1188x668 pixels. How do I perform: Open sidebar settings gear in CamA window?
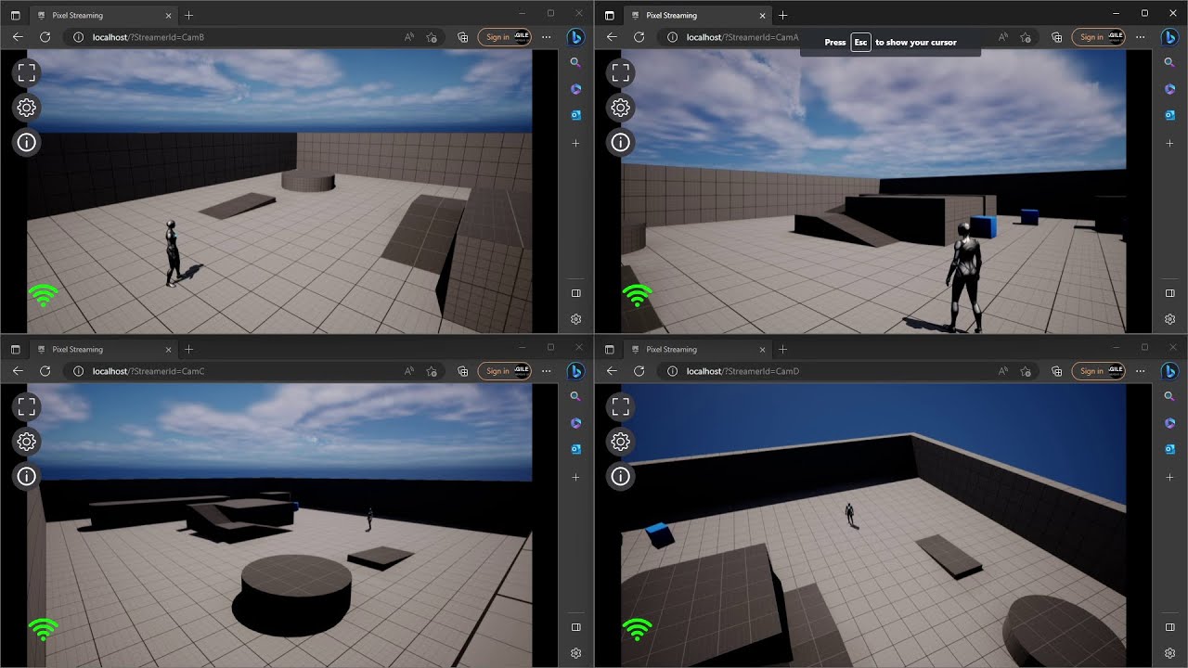click(x=1169, y=319)
